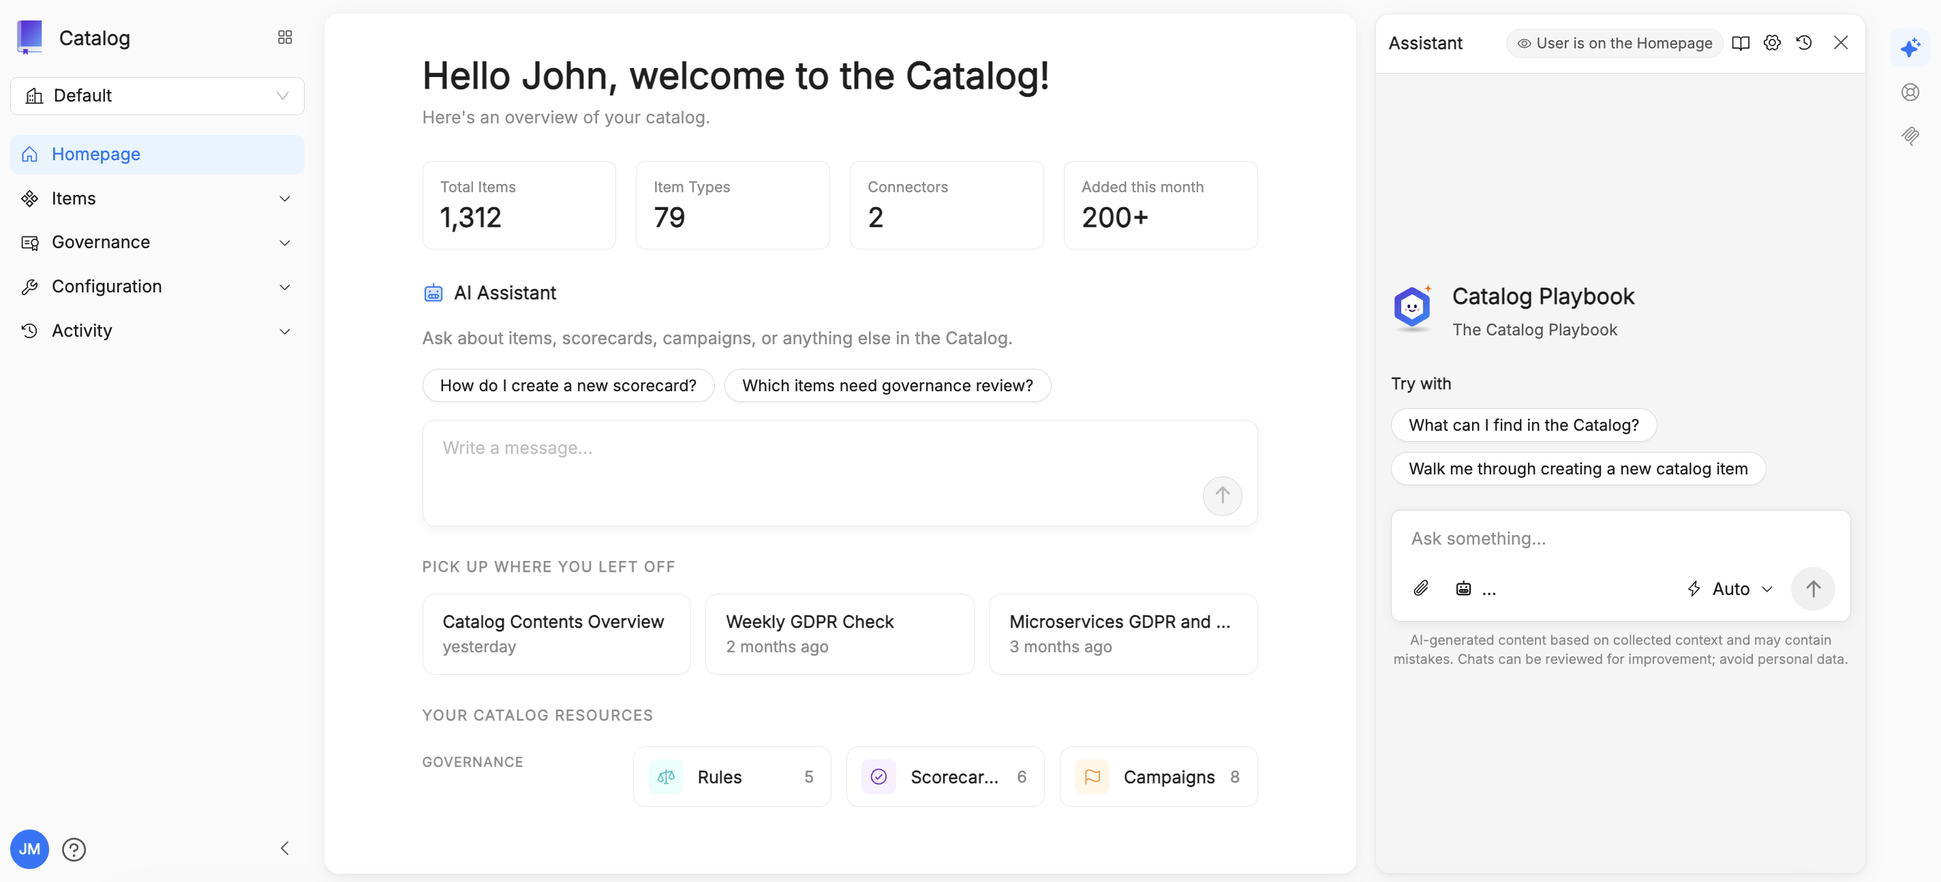Open the help question mark icon

coord(74,849)
